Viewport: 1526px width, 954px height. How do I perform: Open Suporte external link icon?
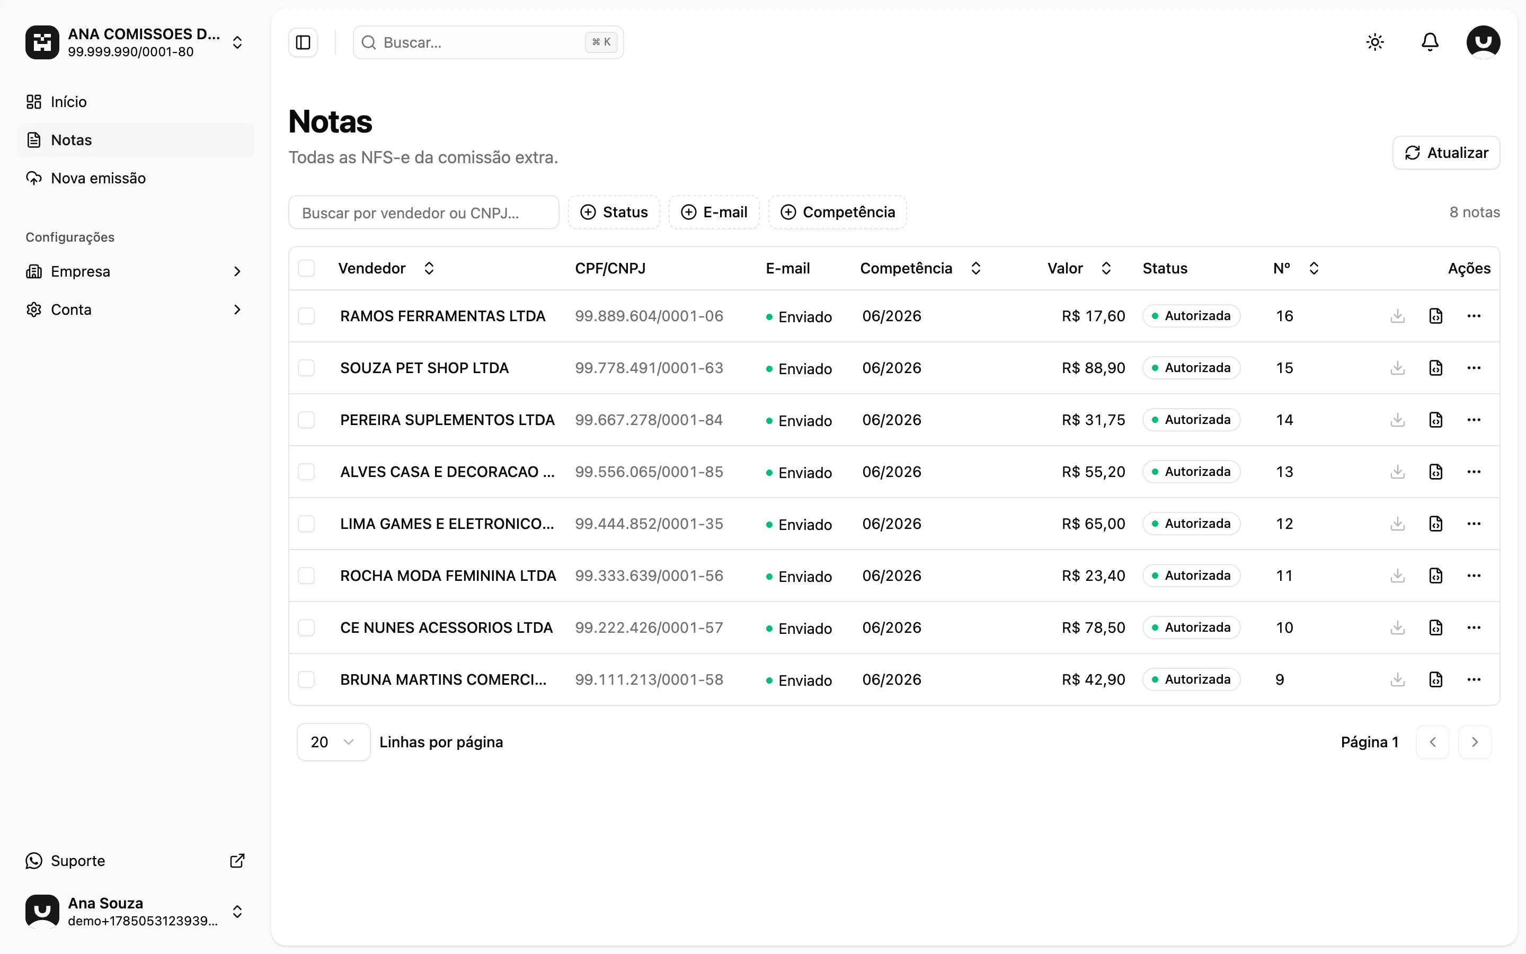pyautogui.click(x=237, y=861)
